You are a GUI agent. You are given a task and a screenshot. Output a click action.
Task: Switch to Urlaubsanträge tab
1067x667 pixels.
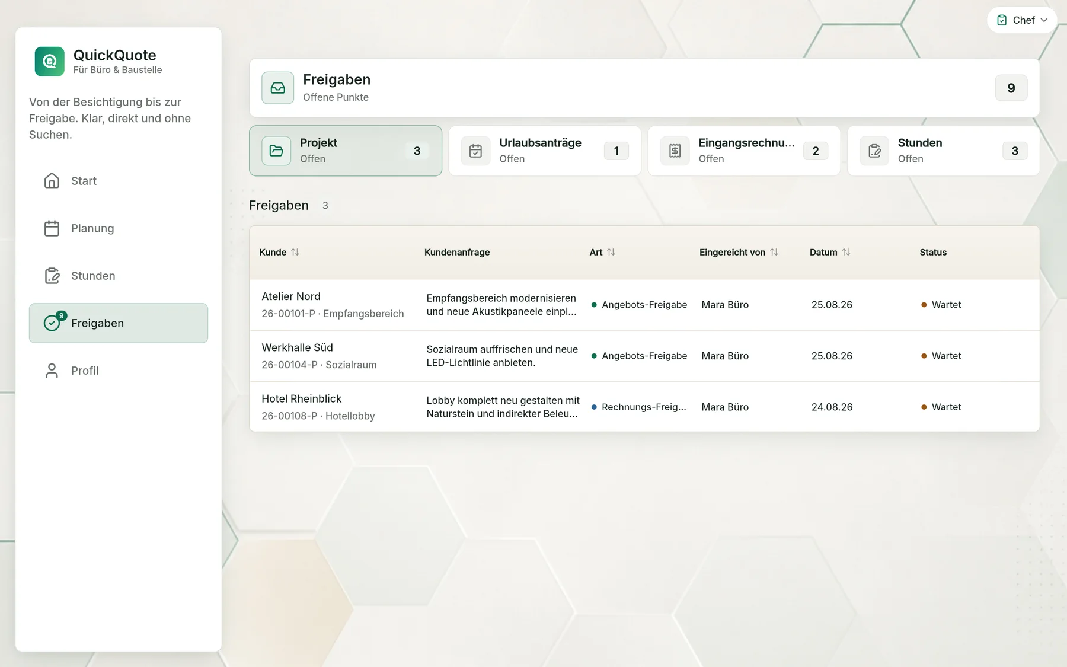(545, 151)
